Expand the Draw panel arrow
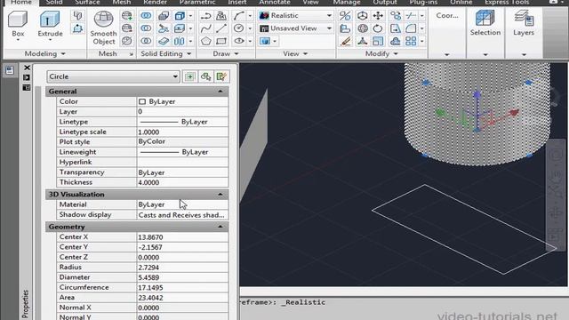Screen dimensions: 569x320 [236, 53]
